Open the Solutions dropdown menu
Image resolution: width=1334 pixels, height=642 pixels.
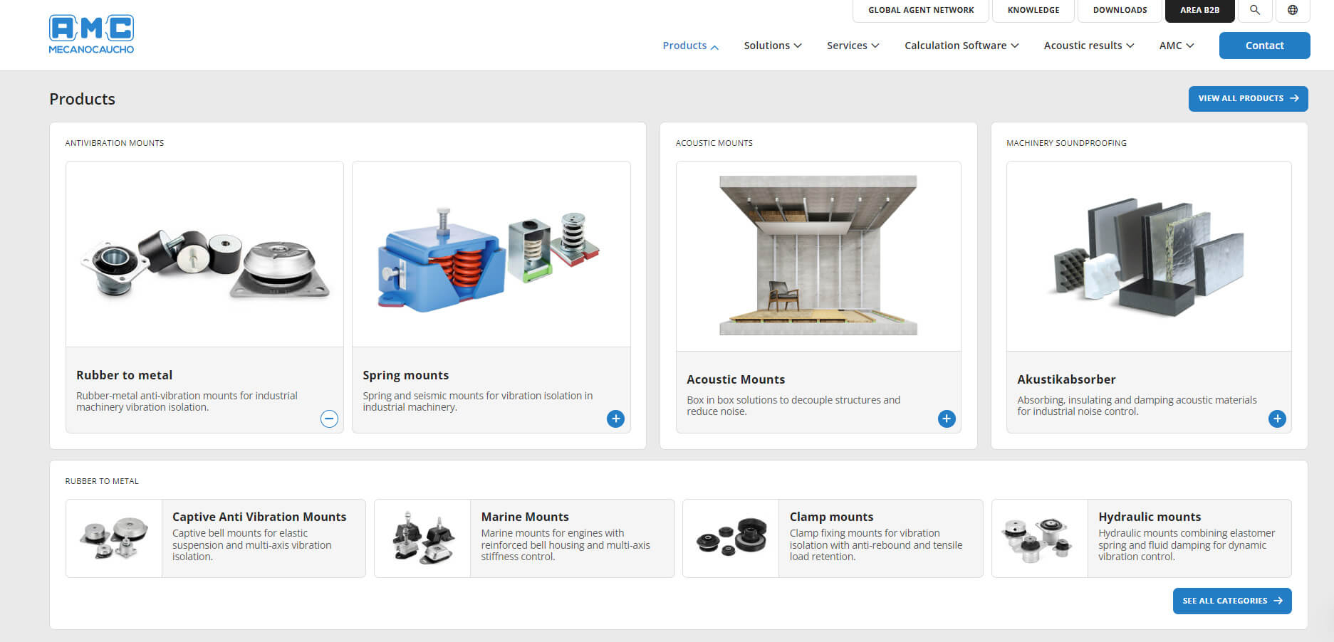(x=773, y=46)
